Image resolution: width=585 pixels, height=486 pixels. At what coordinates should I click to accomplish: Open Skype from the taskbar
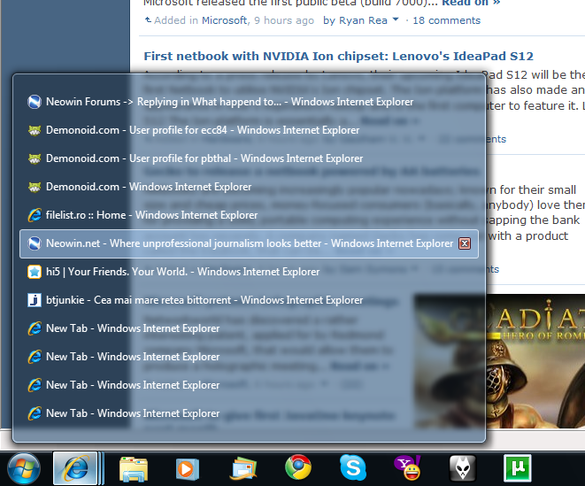(x=353, y=467)
